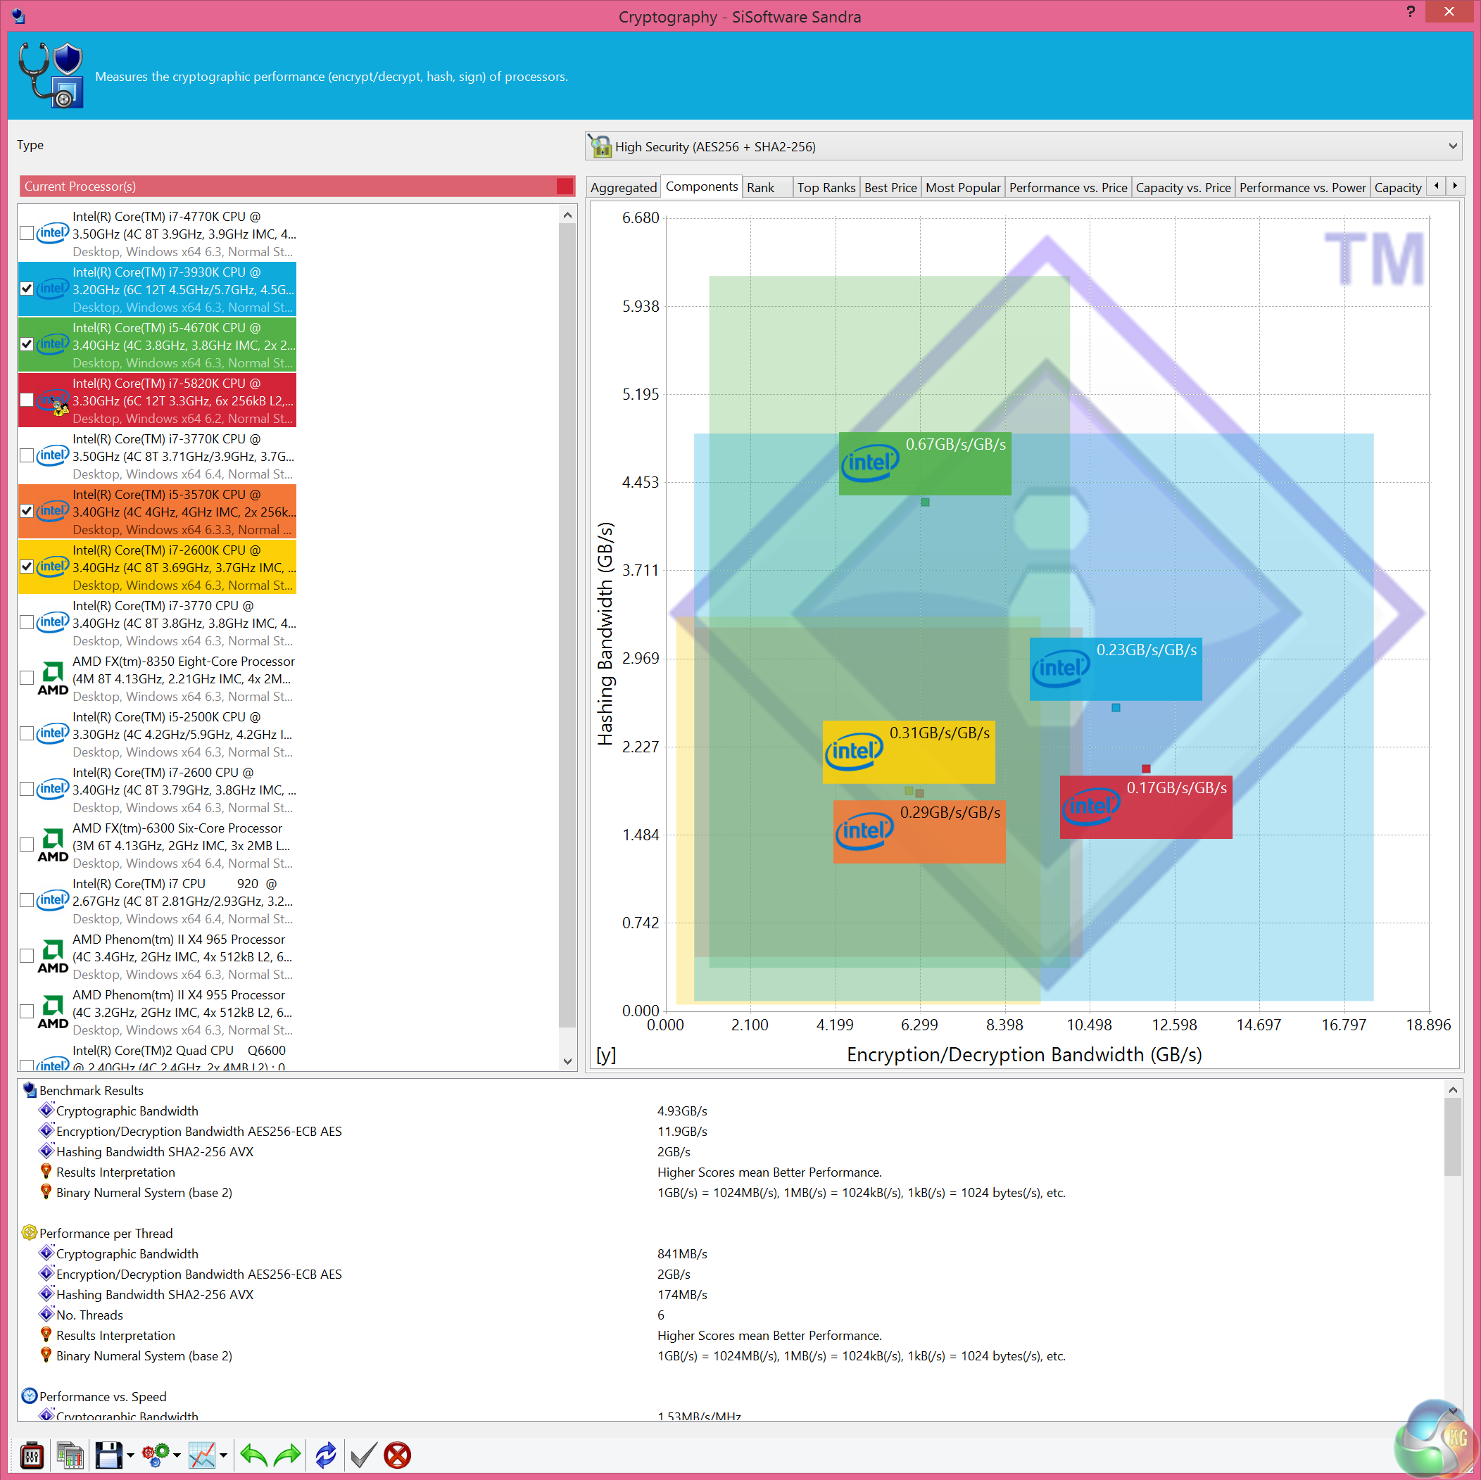This screenshot has height=1480, width=1481.
Task: Click the green forward arrow icon
Action: (x=287, y=1454)
